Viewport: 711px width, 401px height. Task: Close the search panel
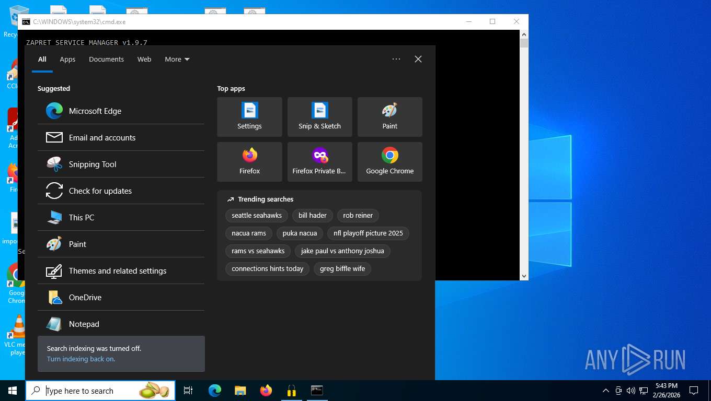[x=418, y=59]
